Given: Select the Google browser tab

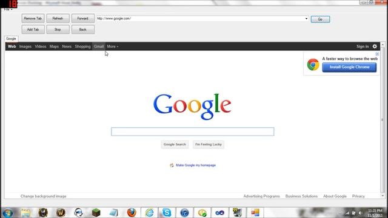Looking at the screenshot, I should (11, 39).
